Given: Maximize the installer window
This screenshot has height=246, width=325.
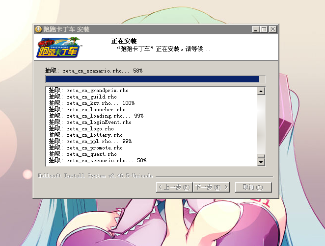Looking at the screenshot, I should [264, 29].
